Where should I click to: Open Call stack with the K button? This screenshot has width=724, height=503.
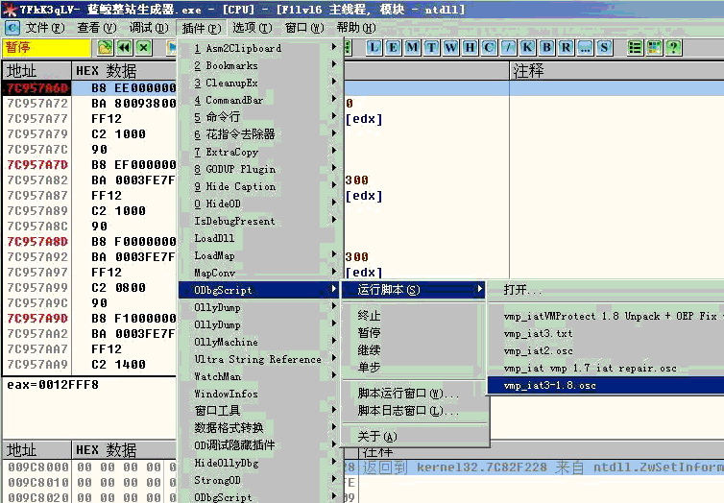click(527, 48)
